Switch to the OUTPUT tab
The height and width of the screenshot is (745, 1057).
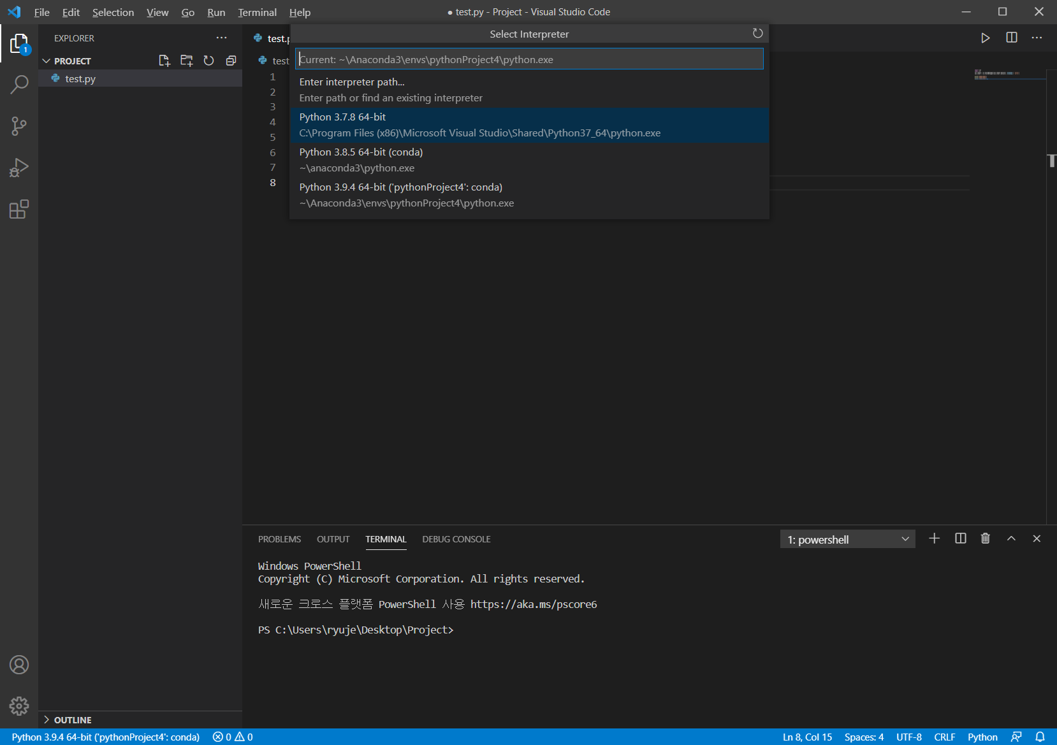click(333, 539)
